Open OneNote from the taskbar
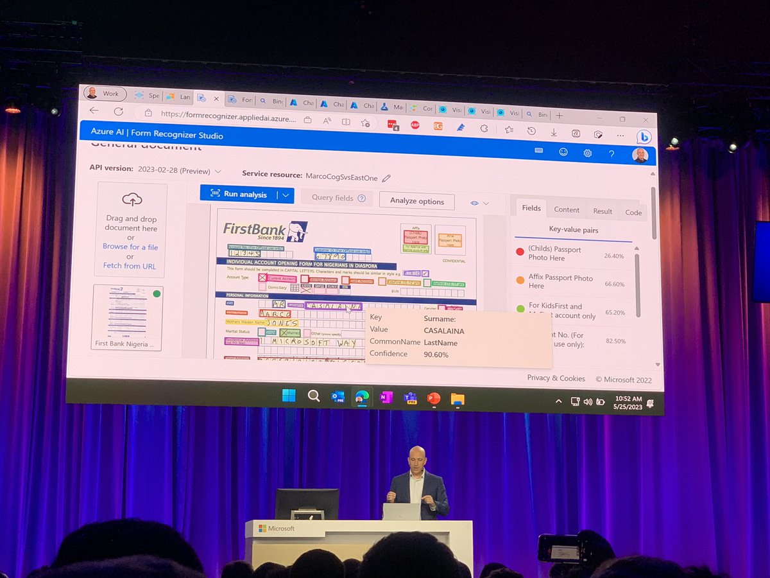770x578 pixels. point(386,398)
